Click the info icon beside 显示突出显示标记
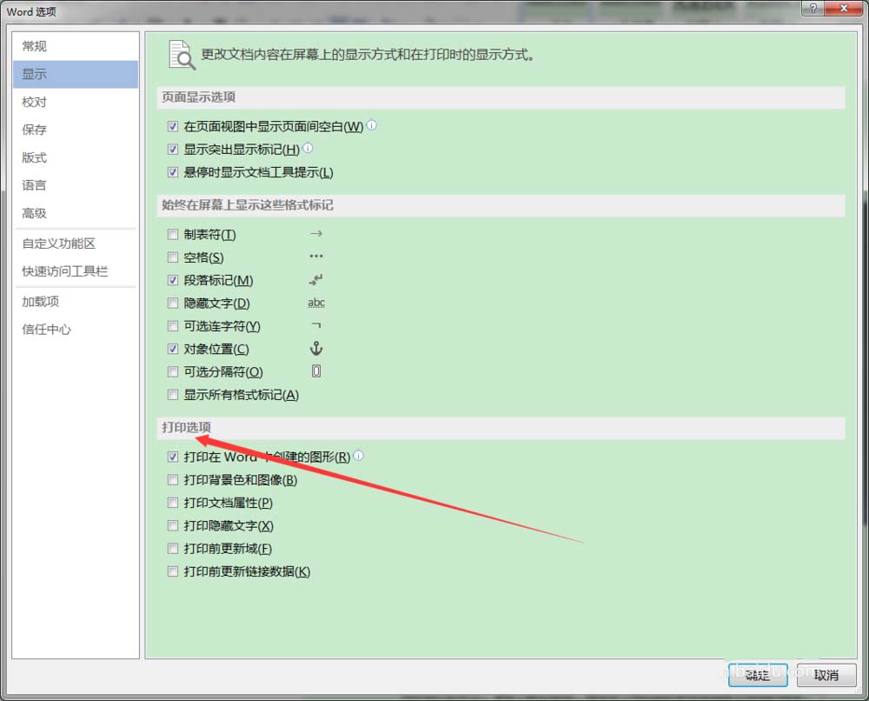The width and height of the screenshot is (869, 701). tap(308, 148)
